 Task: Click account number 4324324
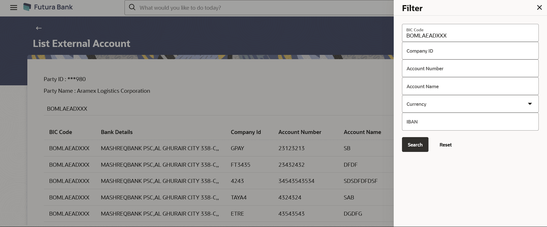[290, 197]
